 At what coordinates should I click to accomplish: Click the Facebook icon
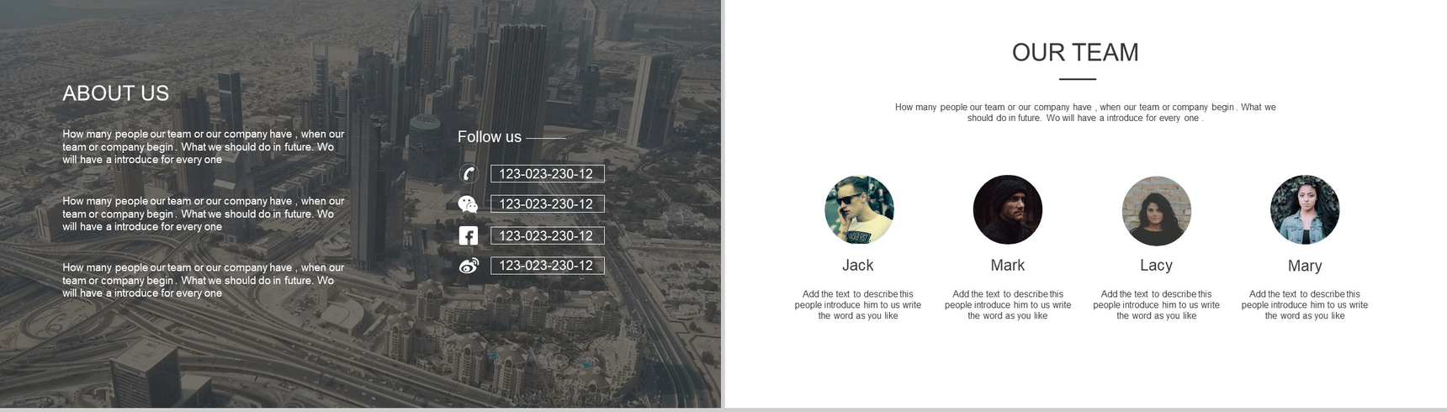pos(469,235)
